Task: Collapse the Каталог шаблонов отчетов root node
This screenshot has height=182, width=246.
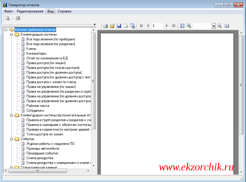Action: pyautogui.click(x=6, y=30)
